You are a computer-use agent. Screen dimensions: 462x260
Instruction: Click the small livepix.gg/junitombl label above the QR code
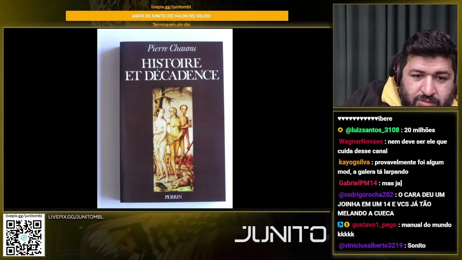24,216
